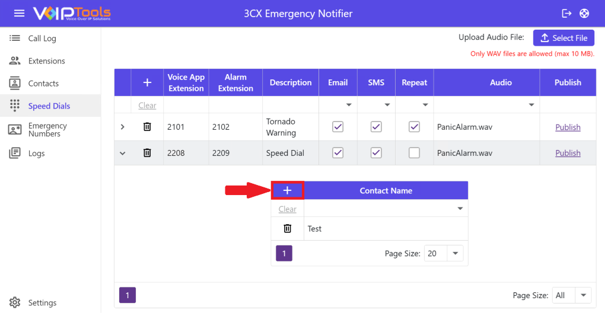Screen dimensions: 605x313
Task: Open the Call Log page
Action: 42,39
